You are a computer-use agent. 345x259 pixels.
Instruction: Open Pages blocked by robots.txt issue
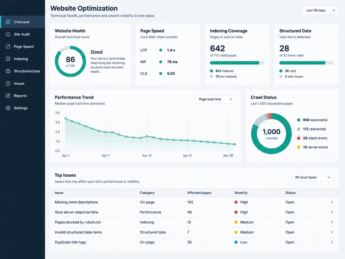click(x=78, y=222)
